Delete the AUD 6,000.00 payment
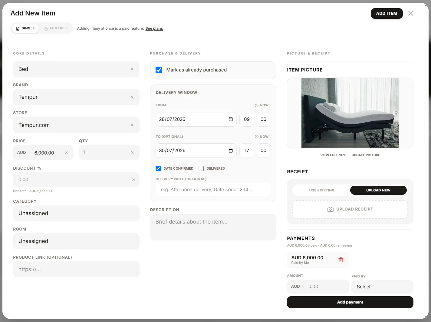Image resolution: width=431 pixels, height=322 pixels. (341, 260)
